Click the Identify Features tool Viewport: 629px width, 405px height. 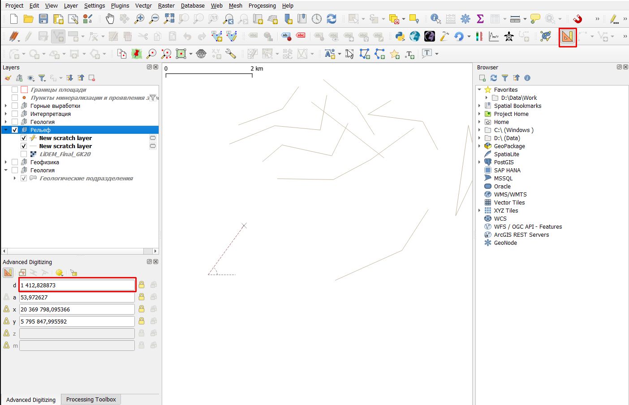pos(435,19)
